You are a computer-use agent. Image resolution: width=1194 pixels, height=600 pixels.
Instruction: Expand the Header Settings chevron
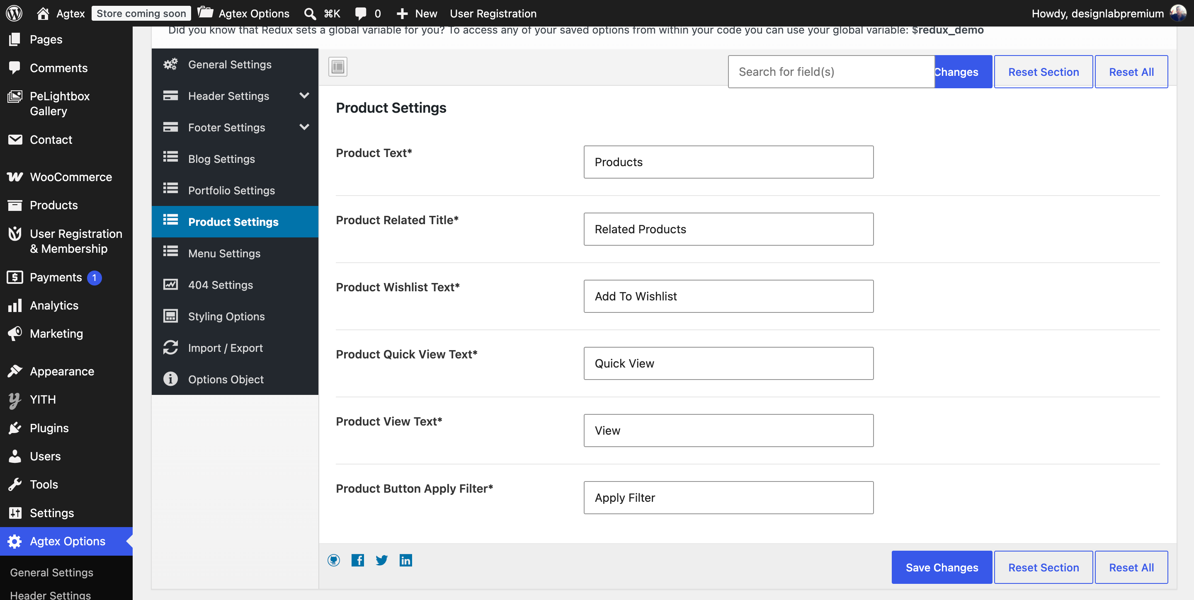point(304,95)
